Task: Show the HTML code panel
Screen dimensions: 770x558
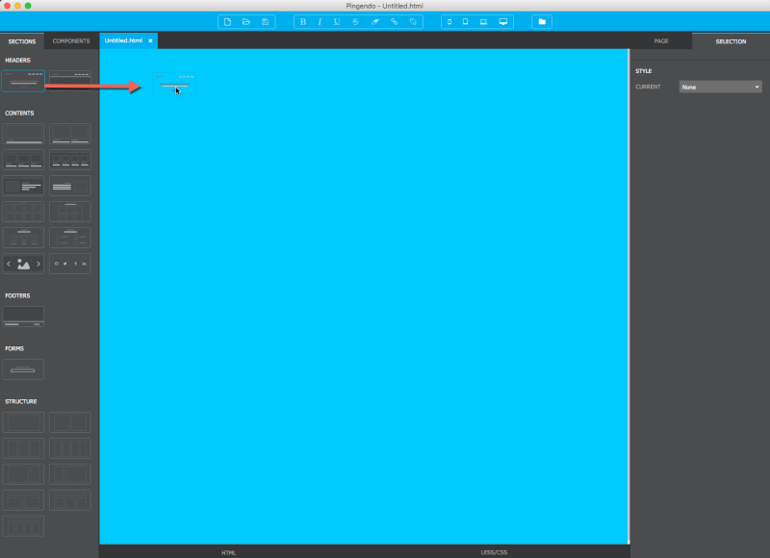Action: [x=229, y=552]
